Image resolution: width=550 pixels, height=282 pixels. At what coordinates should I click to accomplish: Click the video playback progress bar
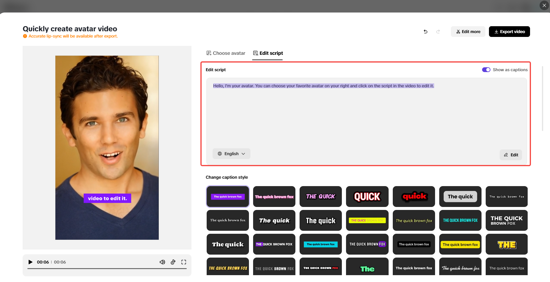point(107,269)
